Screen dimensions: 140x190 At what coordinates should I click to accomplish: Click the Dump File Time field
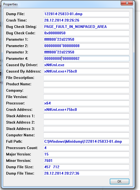[x=86, y=173]
